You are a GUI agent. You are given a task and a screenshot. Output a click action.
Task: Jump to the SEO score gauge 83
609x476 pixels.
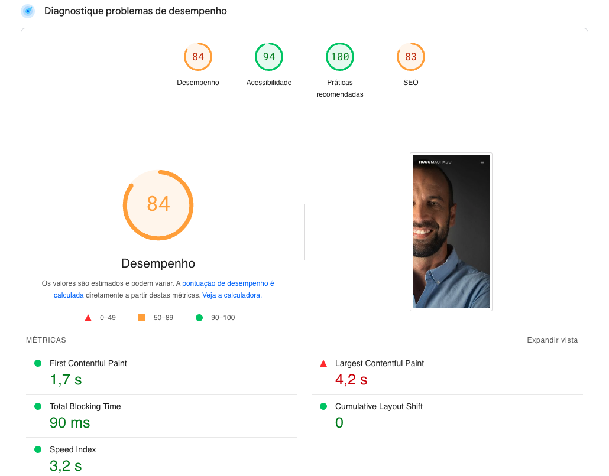411,57
